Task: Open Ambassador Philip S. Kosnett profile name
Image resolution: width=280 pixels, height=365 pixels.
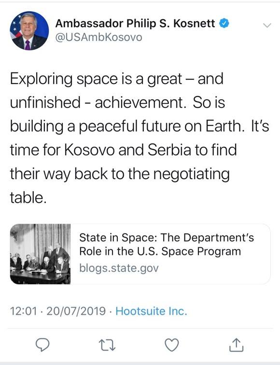Action: (x=135, y=23)
